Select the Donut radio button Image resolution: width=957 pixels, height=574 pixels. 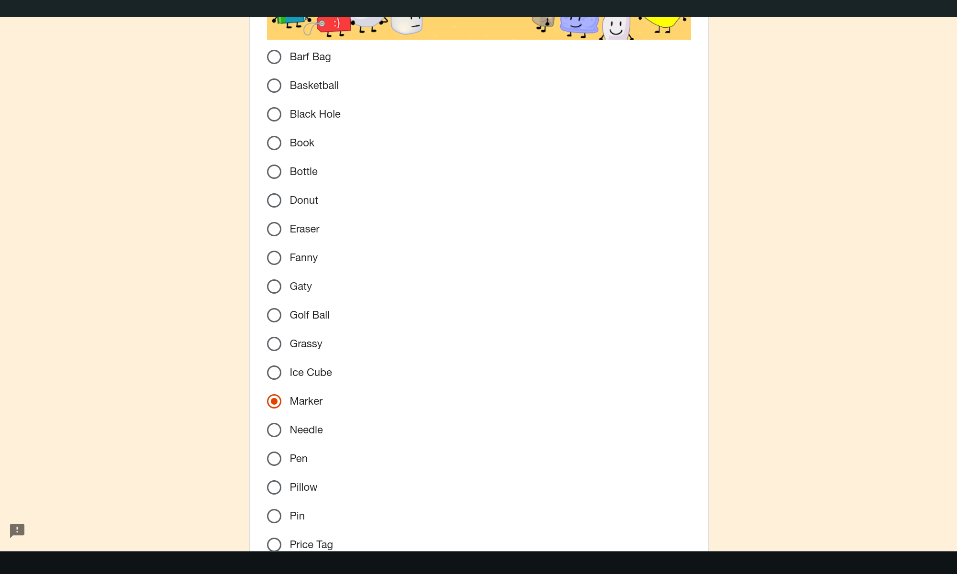tap(274, 200)
